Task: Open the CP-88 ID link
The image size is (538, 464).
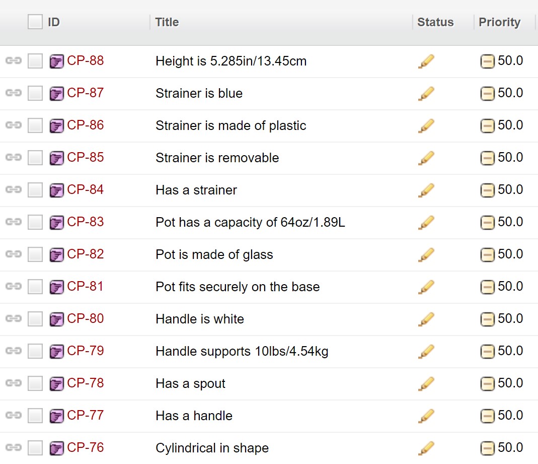Action: [x=85, y=61]
